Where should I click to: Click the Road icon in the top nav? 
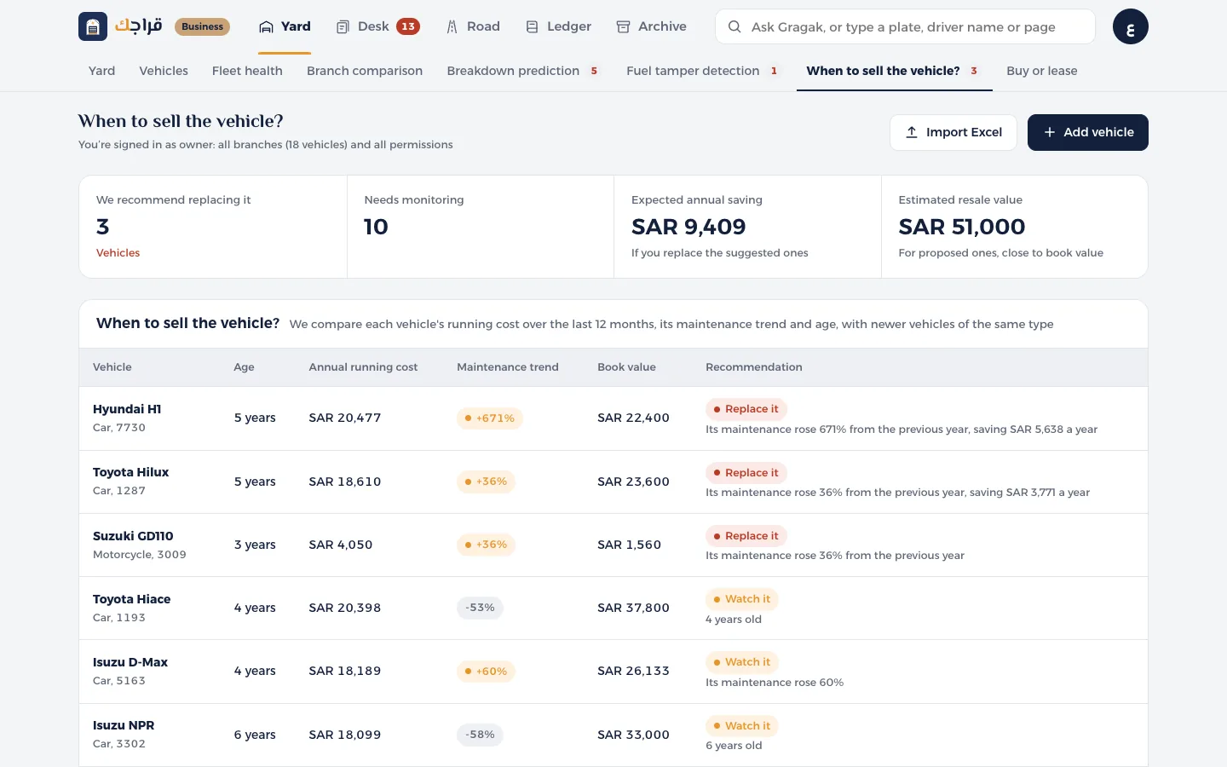[452, 26]
